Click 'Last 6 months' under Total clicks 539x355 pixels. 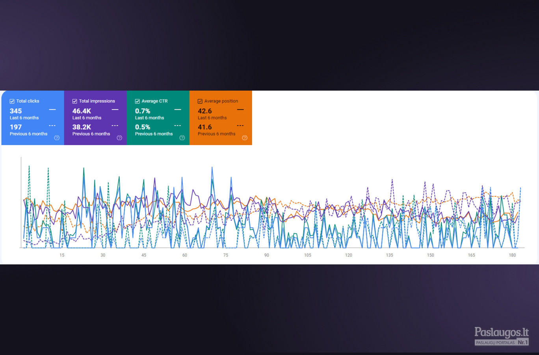point(24,118)
